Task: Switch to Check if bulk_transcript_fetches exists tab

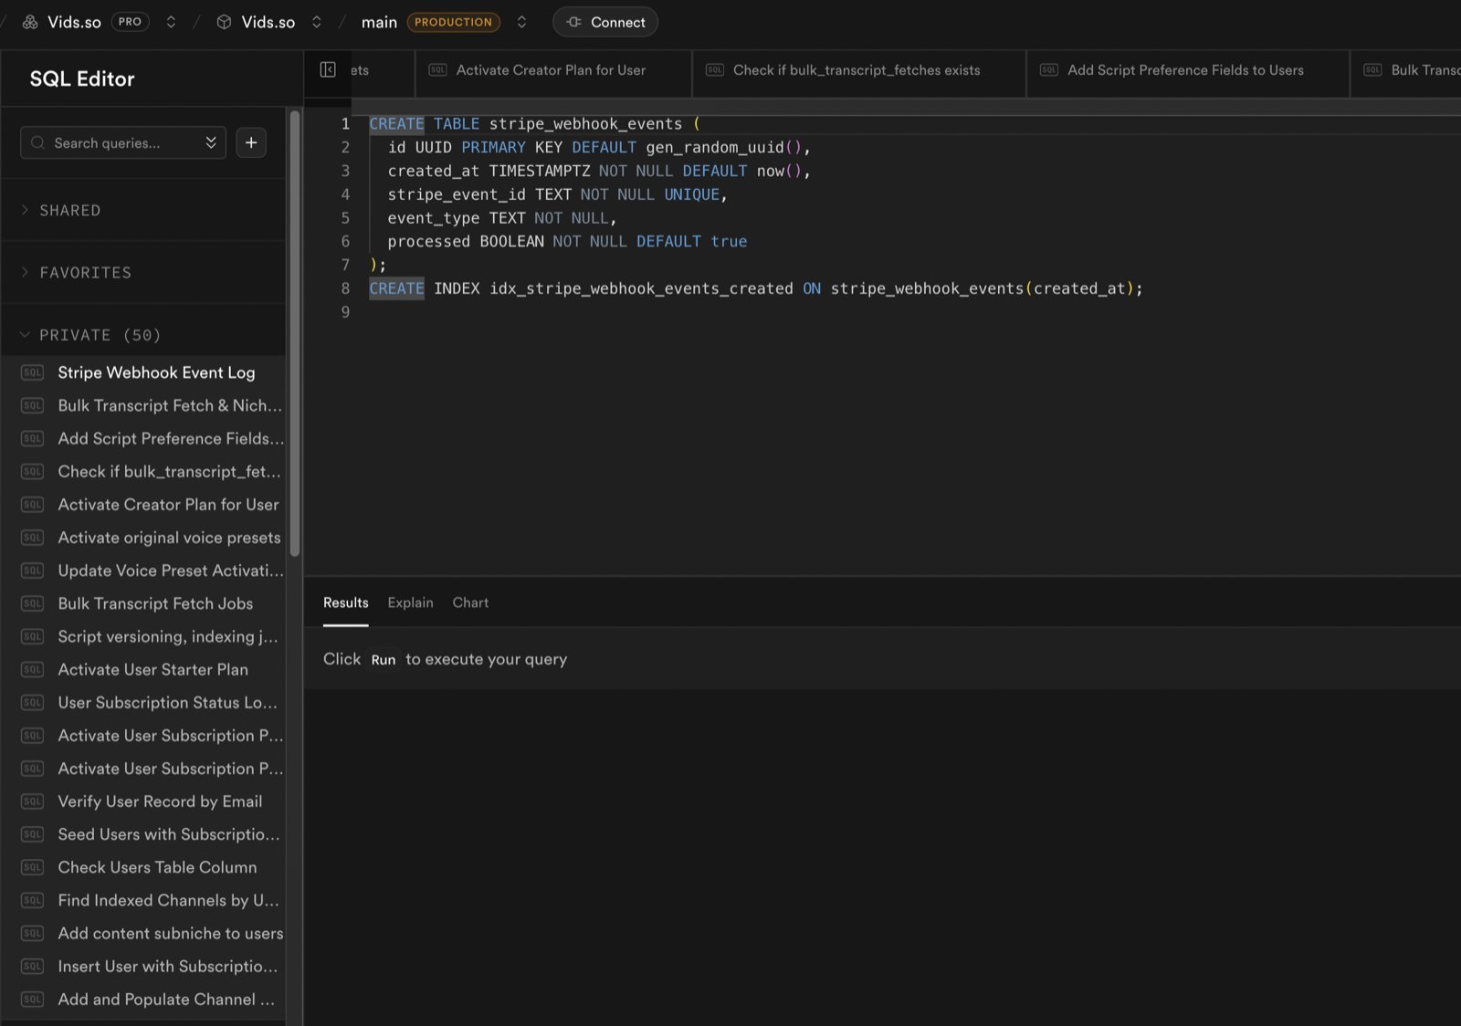Action: 858,70
